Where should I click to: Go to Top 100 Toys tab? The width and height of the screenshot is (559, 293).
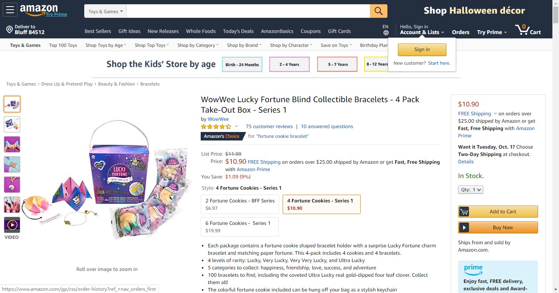pyautogui.click(x=63, y=45)
